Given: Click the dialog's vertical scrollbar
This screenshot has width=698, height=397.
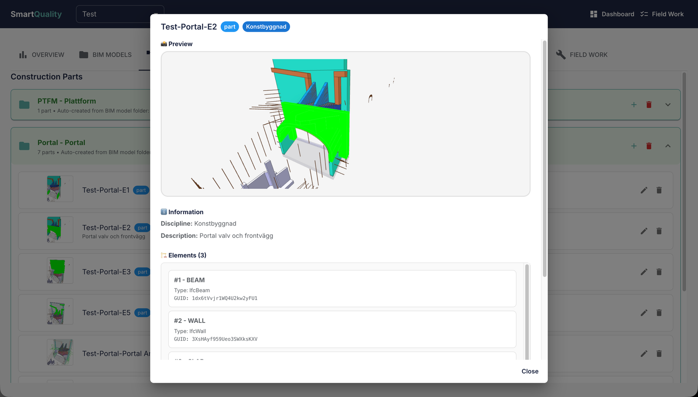Looking at the screenshot, I should pyautogui.click(x=544, y=159).
